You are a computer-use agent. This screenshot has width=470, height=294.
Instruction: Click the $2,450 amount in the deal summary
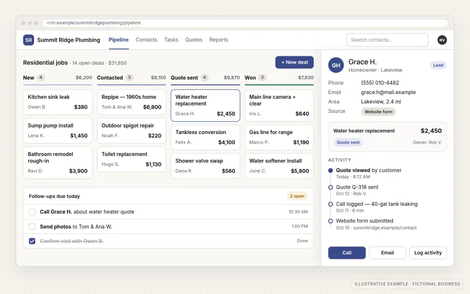tap(431, 131)
